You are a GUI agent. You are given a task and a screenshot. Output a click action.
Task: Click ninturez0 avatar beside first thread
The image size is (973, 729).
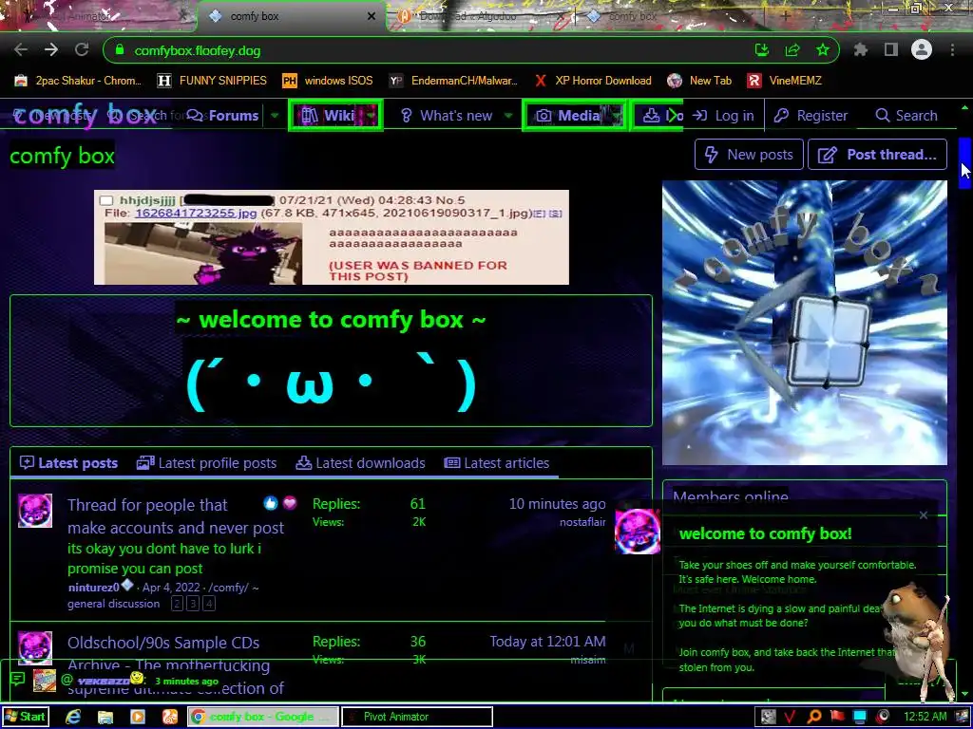tap(35, 511)
